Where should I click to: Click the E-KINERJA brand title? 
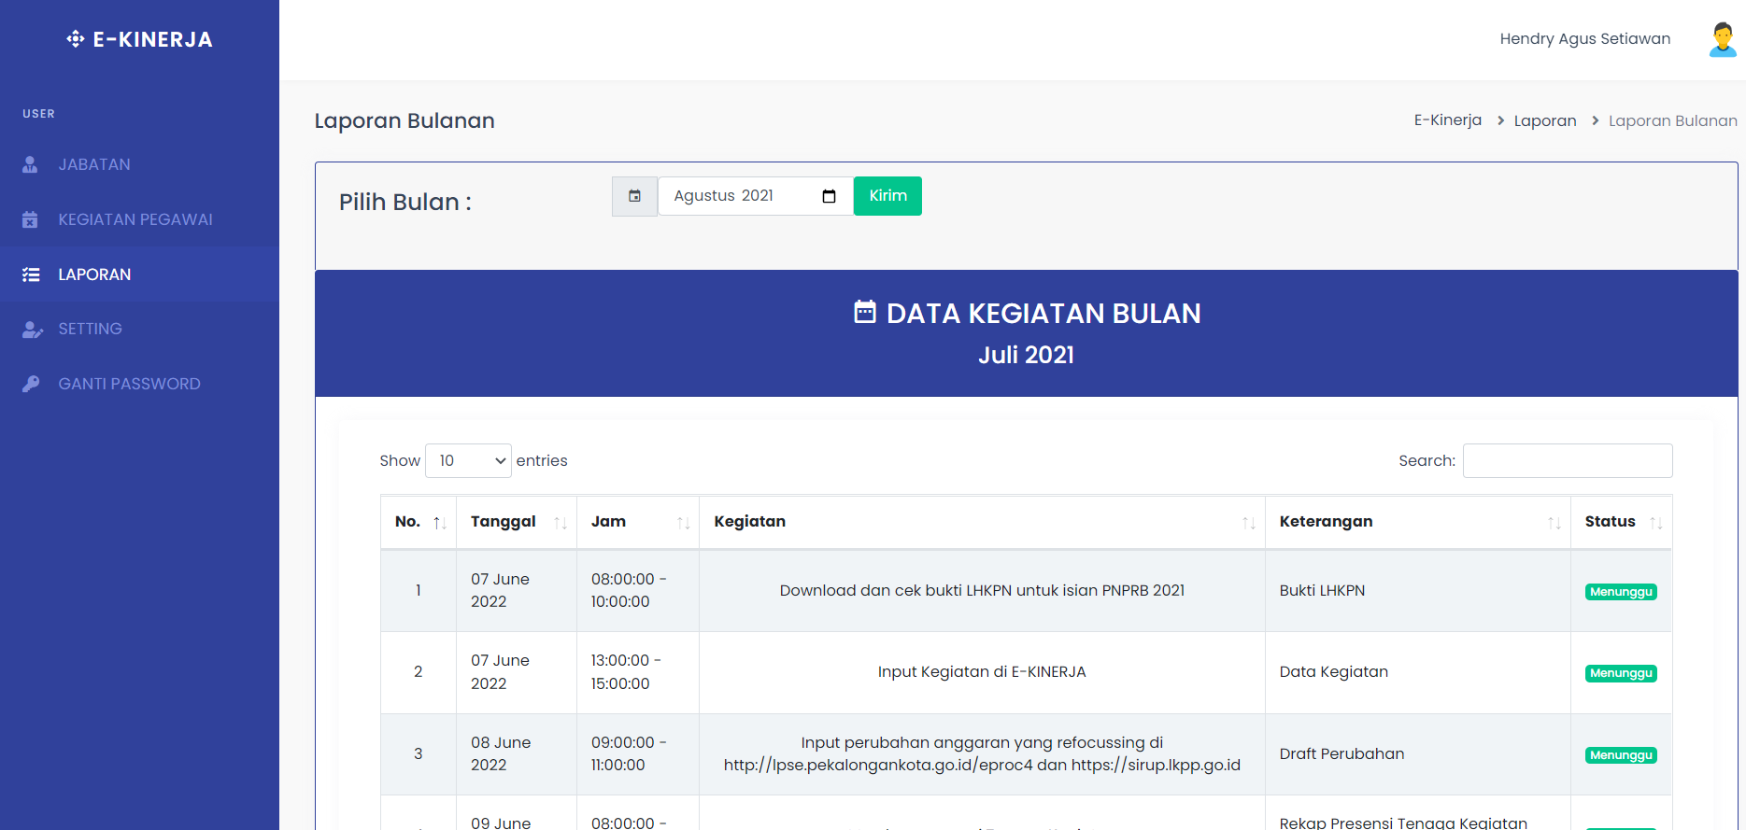[x=152, y=39]
